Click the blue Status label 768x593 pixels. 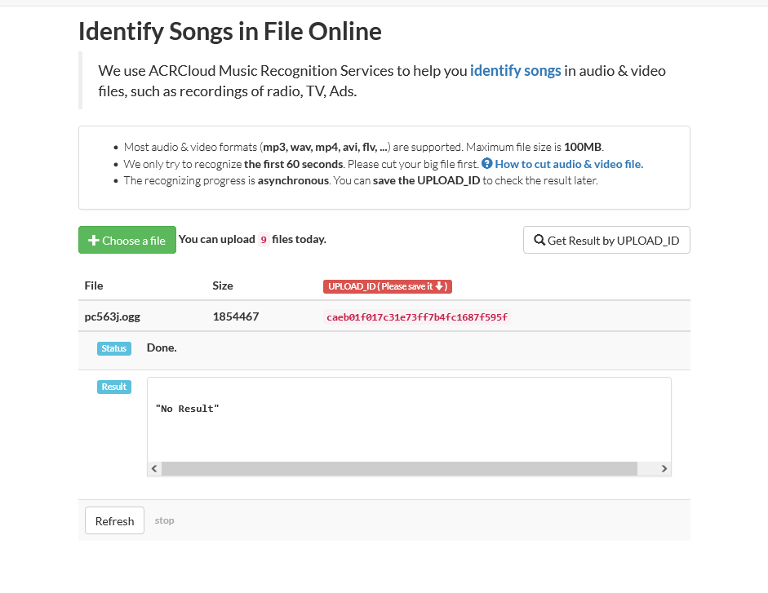click(114, 348)
